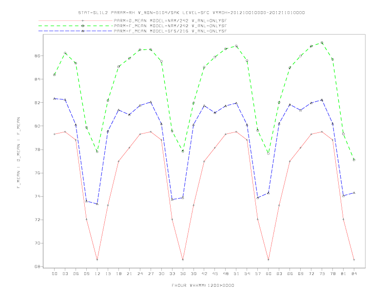The height and width of the screenshot is (298, 386).
Task: Click x-axis forecast hour label 18
Action: point(118,274)
